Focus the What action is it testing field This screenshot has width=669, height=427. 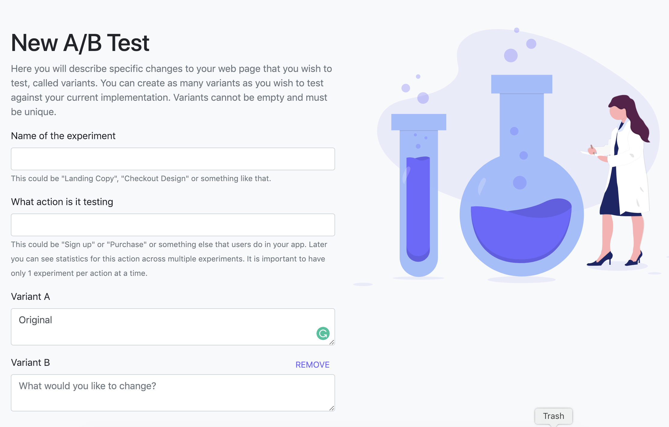click(x=173, y=225)
